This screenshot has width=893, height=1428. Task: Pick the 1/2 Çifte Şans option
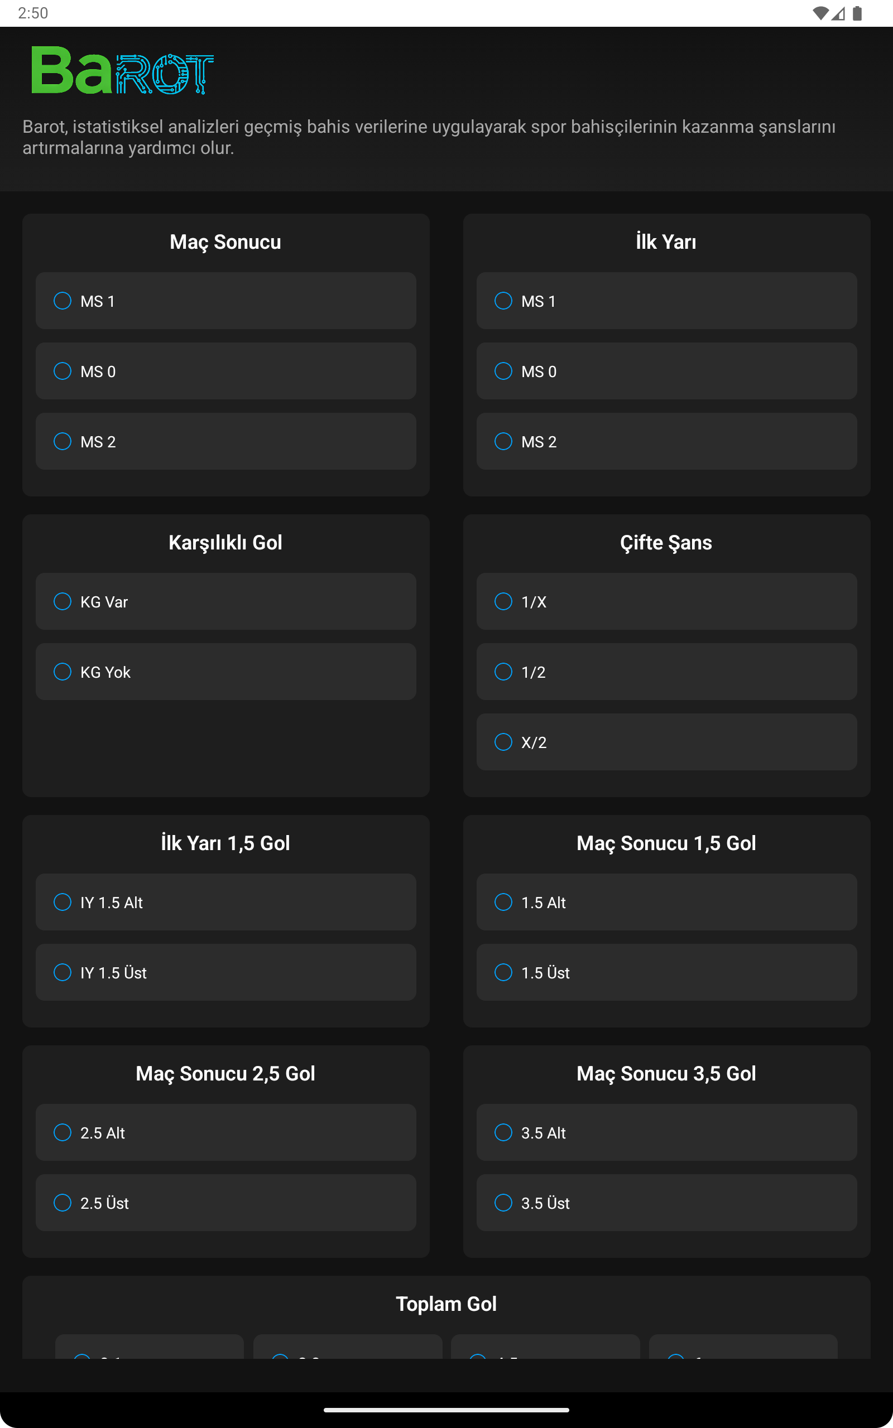click(503, 672)
